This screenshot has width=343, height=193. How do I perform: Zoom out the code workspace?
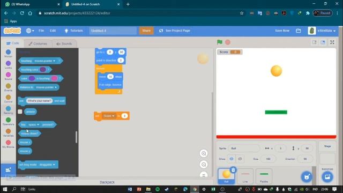tap(204, 165)
